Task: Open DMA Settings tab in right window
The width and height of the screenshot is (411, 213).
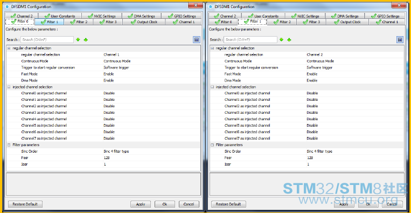Action: click(345, 16)
